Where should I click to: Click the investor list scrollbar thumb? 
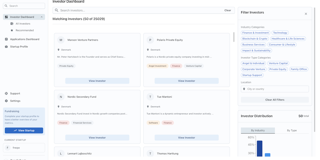point(233,37)
